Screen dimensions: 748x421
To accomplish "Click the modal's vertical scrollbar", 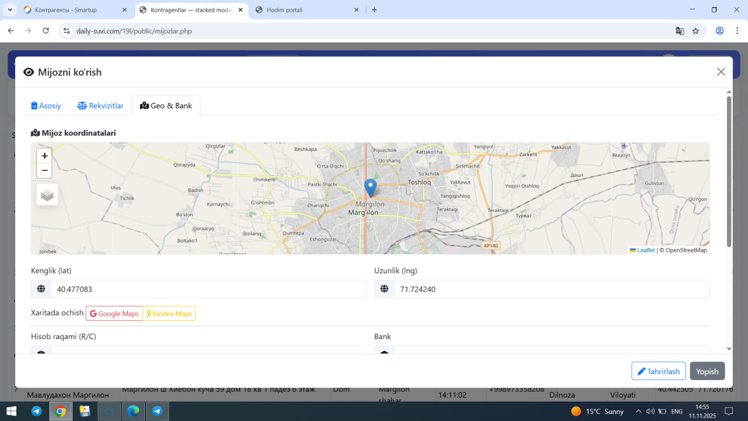I will (x=729, y=170).
